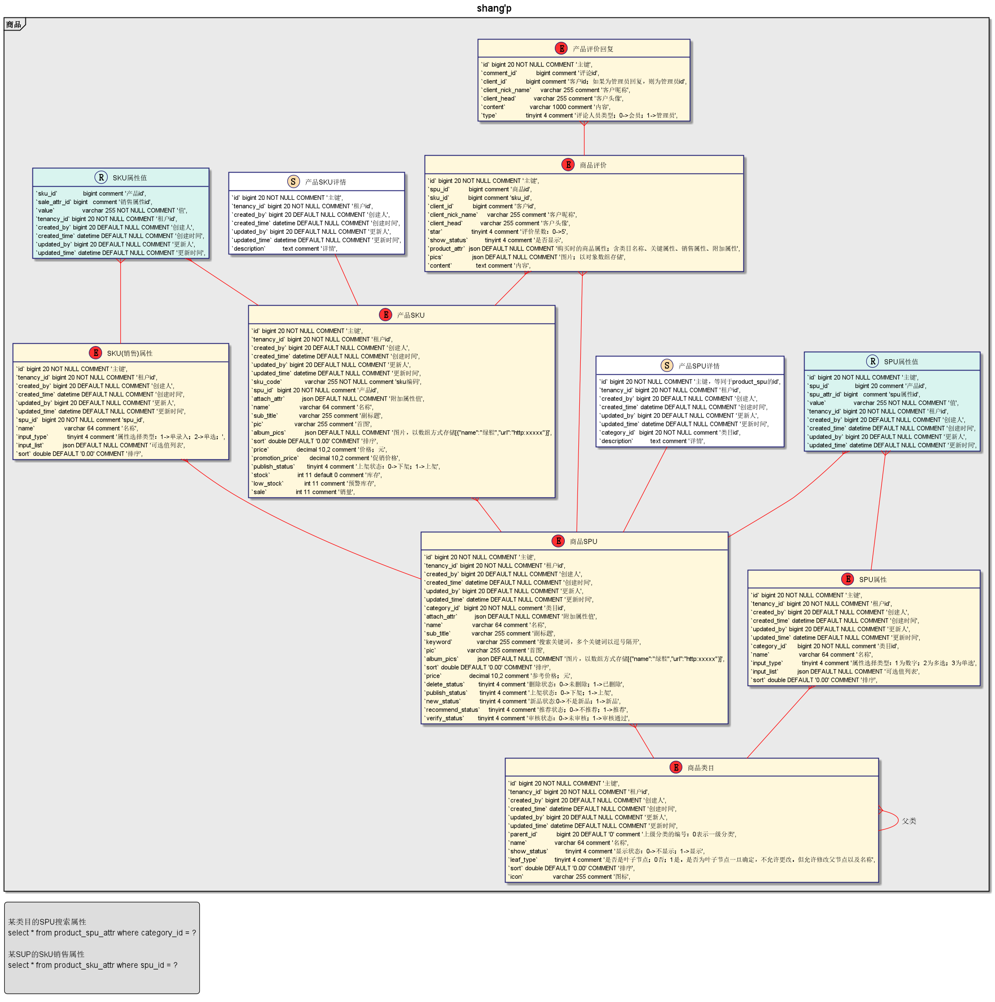Click the red E icon of SKU(销售)属性

[x=95, y=353]
